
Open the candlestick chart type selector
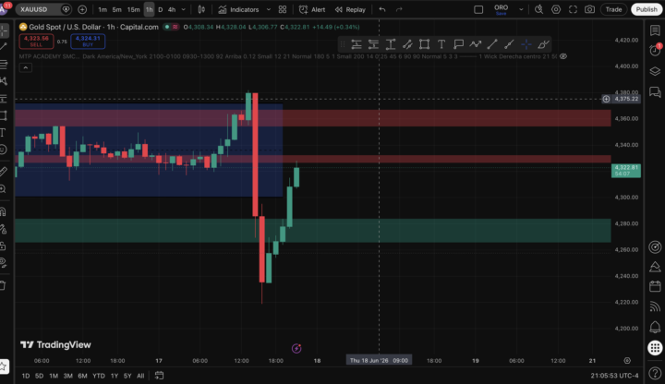tap(201, 9)
